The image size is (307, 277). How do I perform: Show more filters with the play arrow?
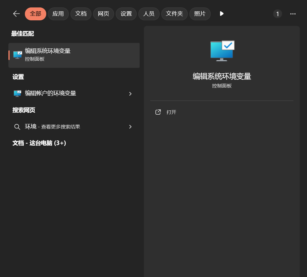coord(221,14)
